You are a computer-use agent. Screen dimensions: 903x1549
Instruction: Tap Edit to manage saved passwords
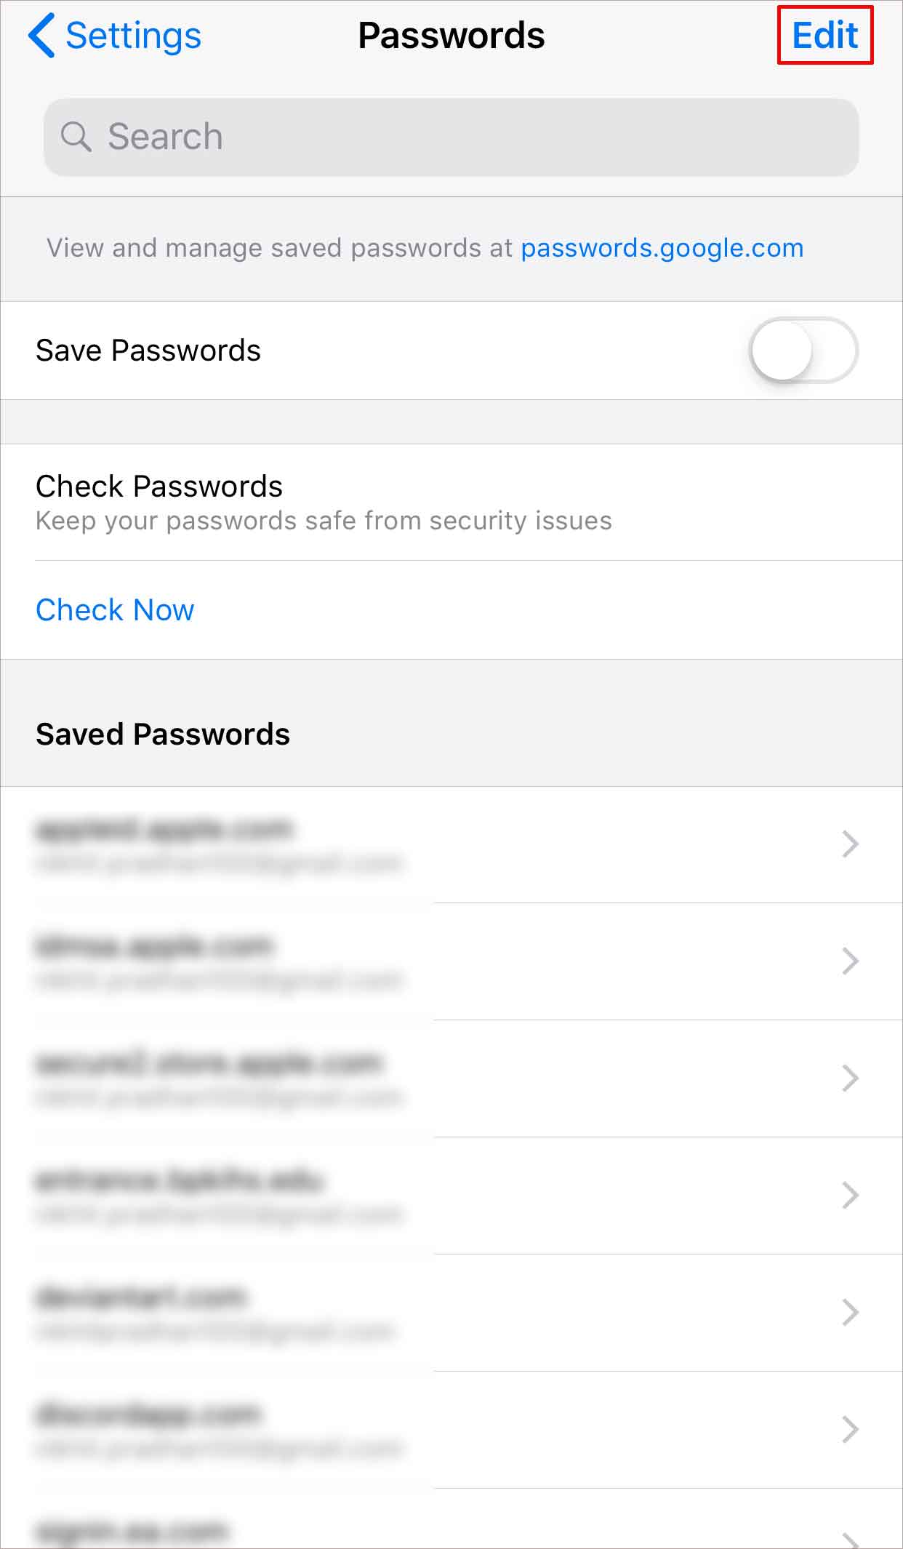point(824,36)
